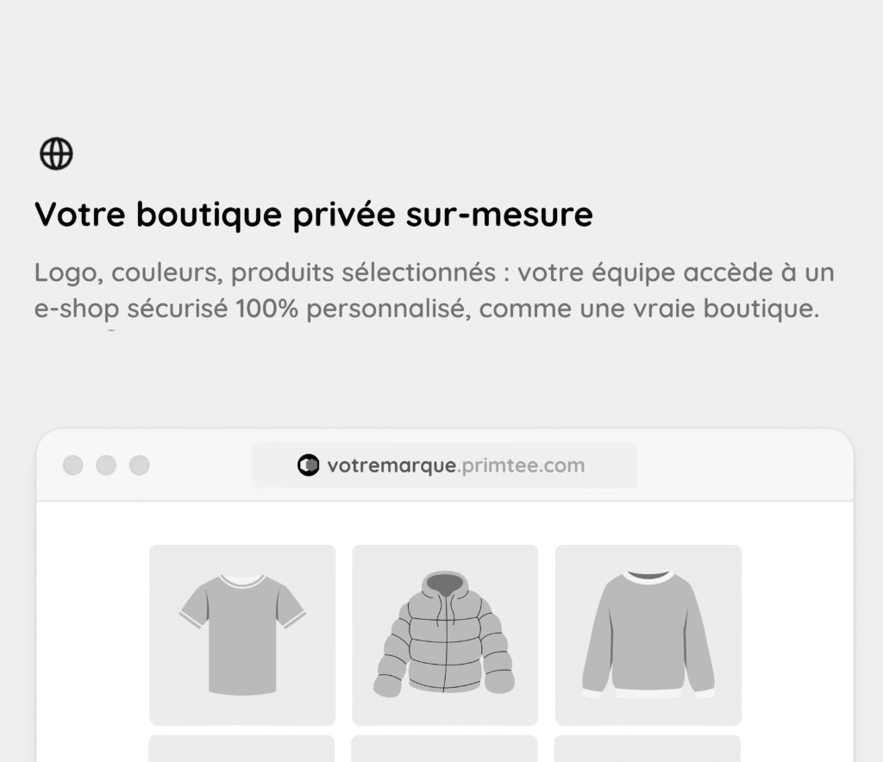Open the partially visible tile below sweater
Screen dimensions: 883x762
[x=648, y=748]
